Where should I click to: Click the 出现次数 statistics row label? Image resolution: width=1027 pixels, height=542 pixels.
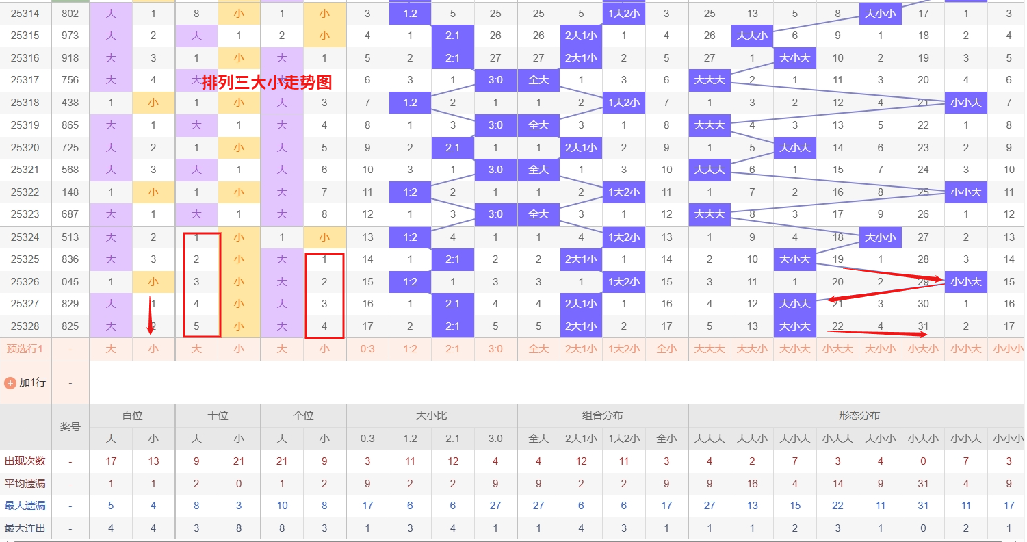(x=25, y=461)
